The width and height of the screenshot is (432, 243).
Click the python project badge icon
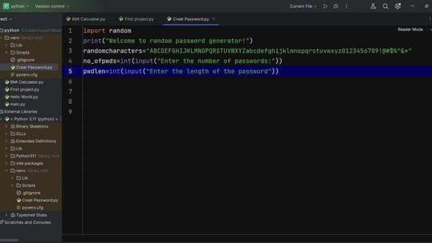pyautogui.click(x=6, y=6)
